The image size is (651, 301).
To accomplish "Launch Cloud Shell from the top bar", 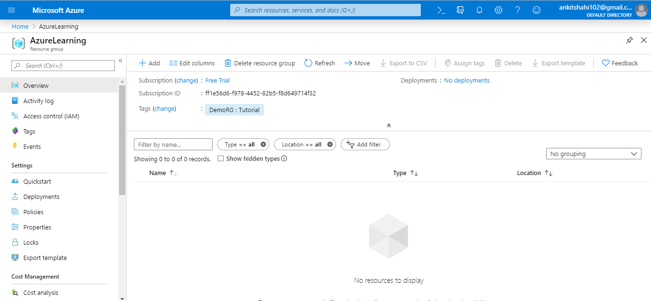I will pyautogui.click(x=441, y=10).
